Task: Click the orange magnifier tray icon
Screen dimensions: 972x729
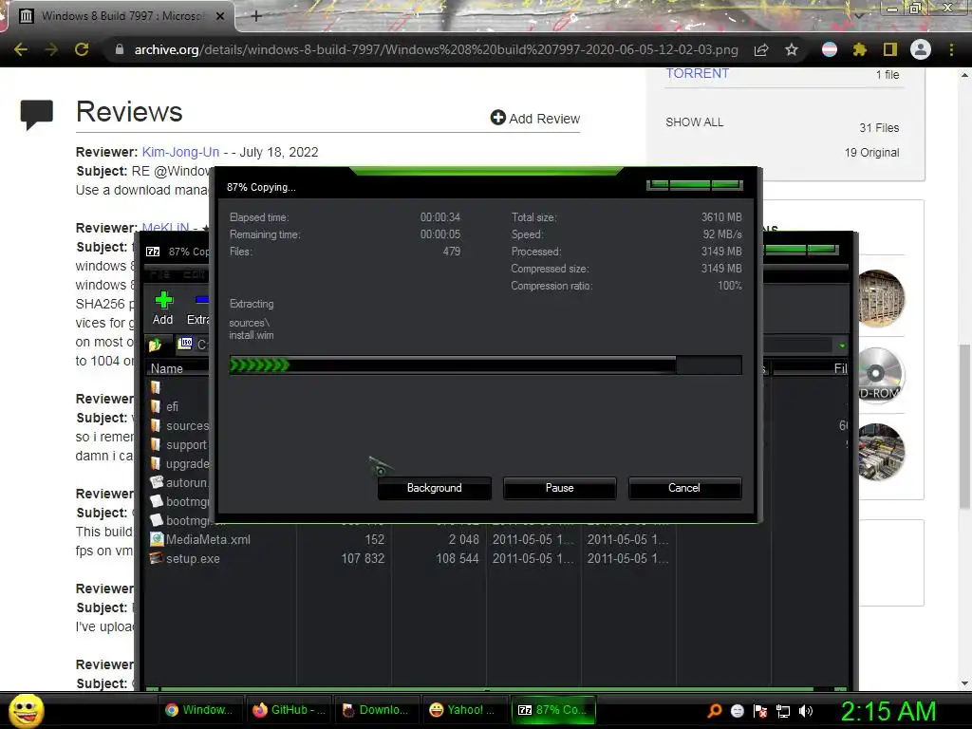Action: tap(714, 711)
